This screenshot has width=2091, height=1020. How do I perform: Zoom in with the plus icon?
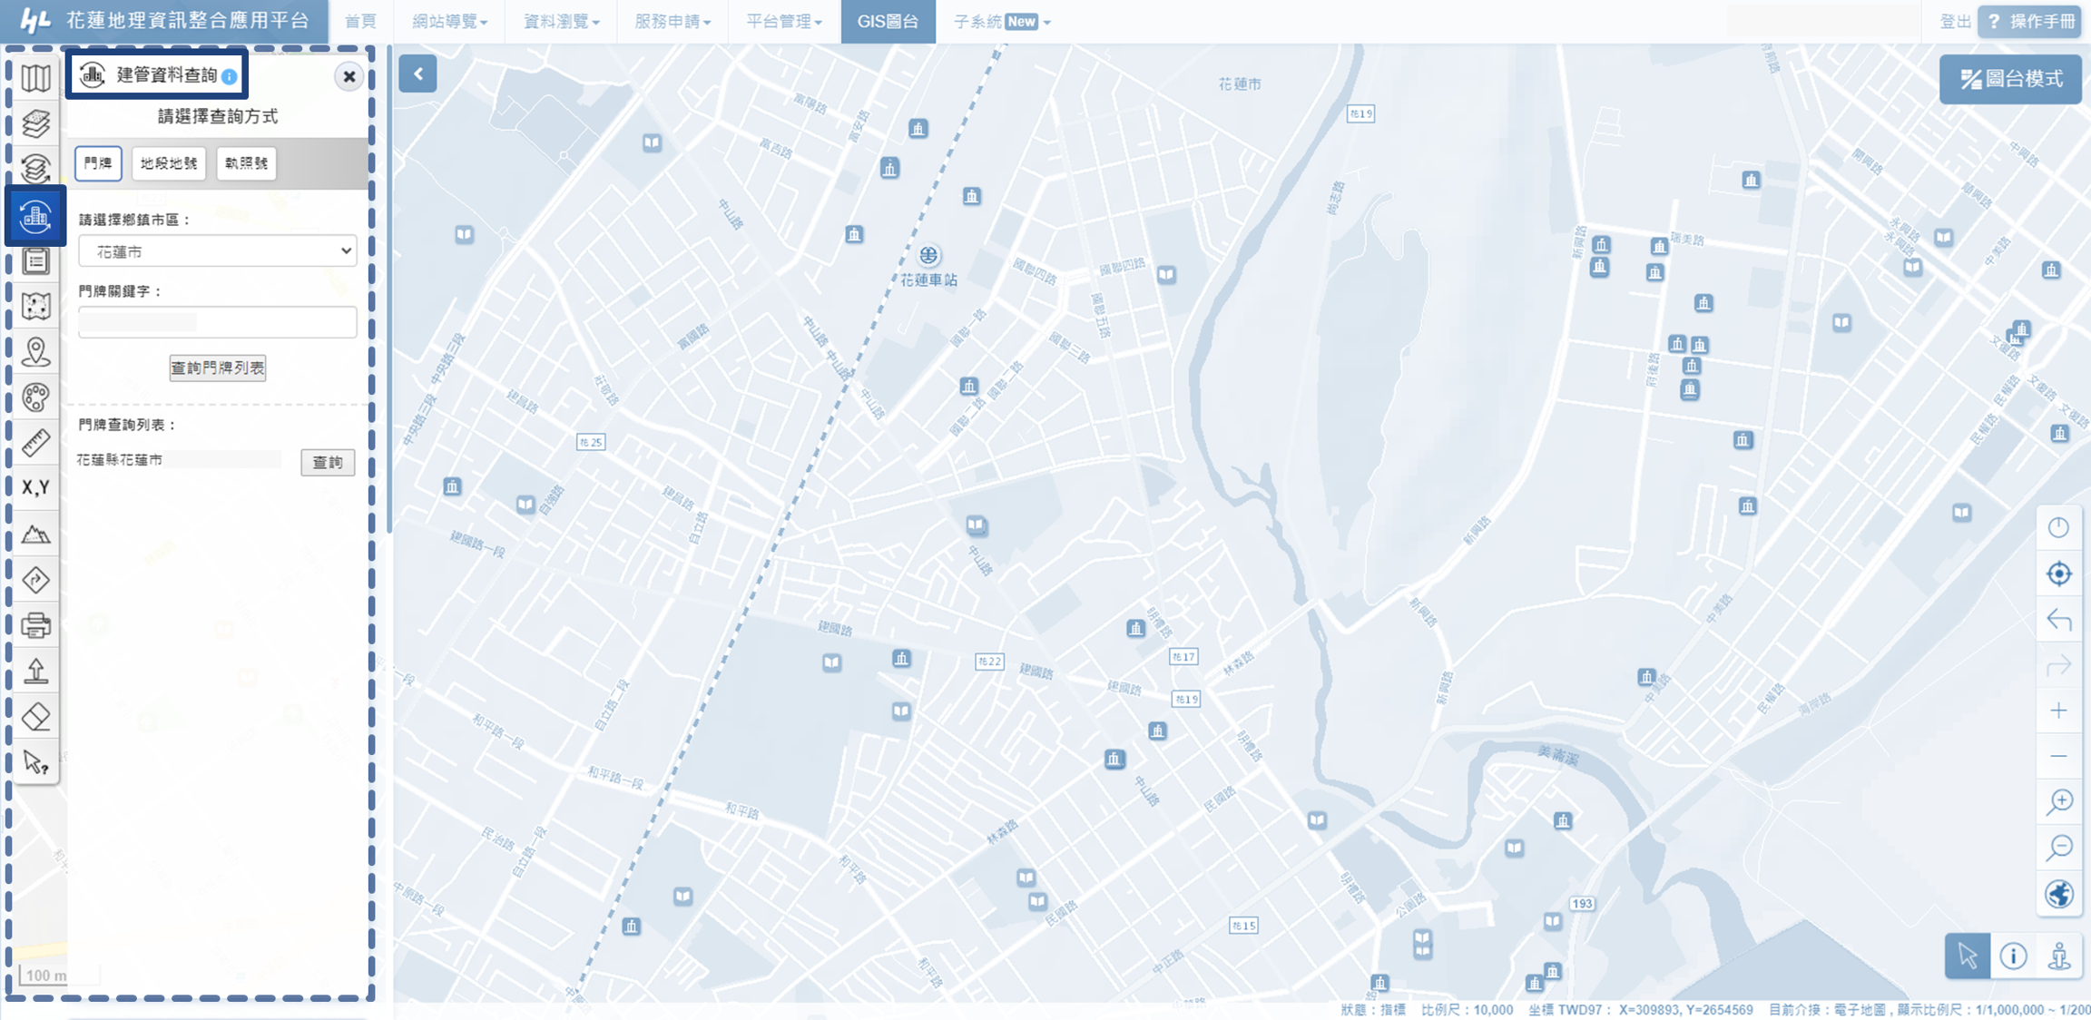point(2058,711)
